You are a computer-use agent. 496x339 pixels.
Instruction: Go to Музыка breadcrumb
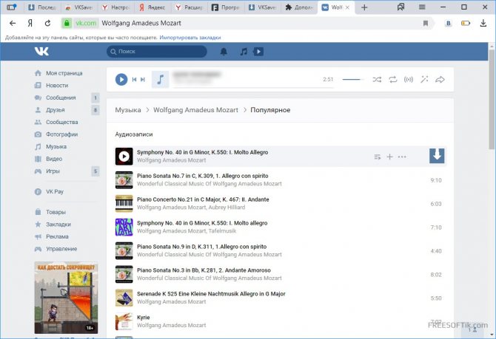coord(128,110)
